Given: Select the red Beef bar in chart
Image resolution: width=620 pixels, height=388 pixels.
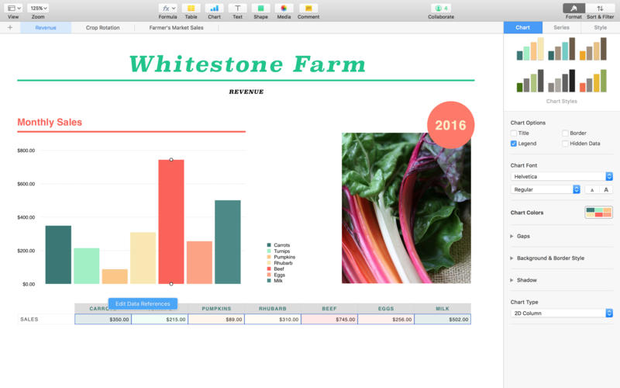Looking at the screenshot, I should (x=171, y=222).
